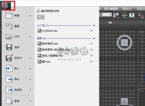Viewport: 145px width, 106px height.
Task: Select the Select and Manipulate tool
Action: 124,15
